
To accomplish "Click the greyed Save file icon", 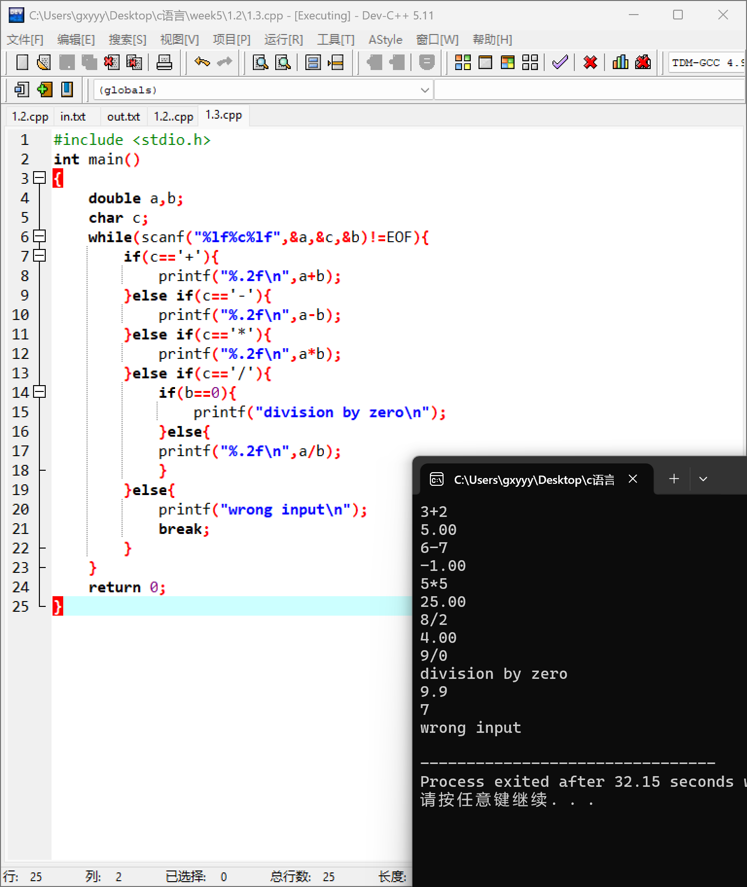I will click(x=67, y=62).
